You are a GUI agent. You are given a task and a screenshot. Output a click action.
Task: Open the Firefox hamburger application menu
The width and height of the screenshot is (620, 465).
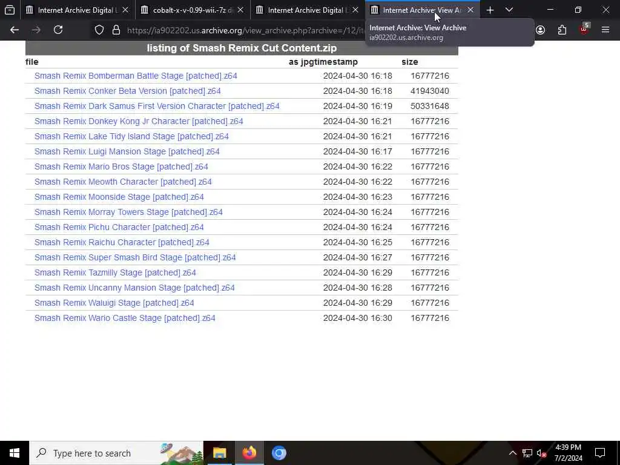[x=605, y=30]
